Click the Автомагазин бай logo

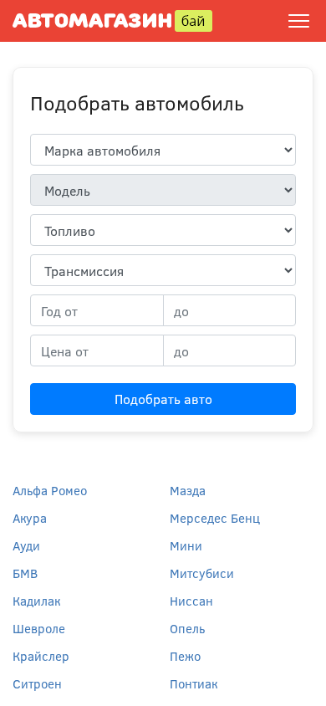(x=112, y=21)
